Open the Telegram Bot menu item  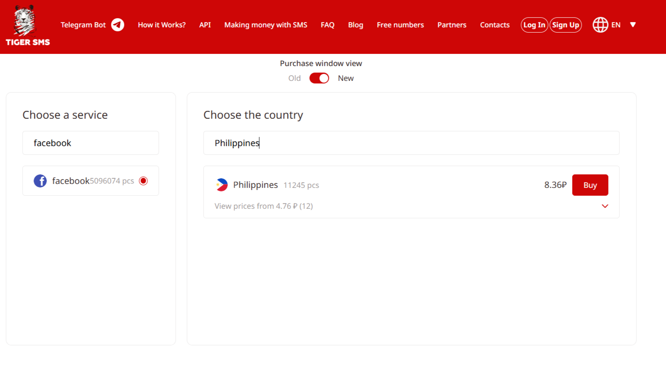pyautogui.click(x=83, y=25)
